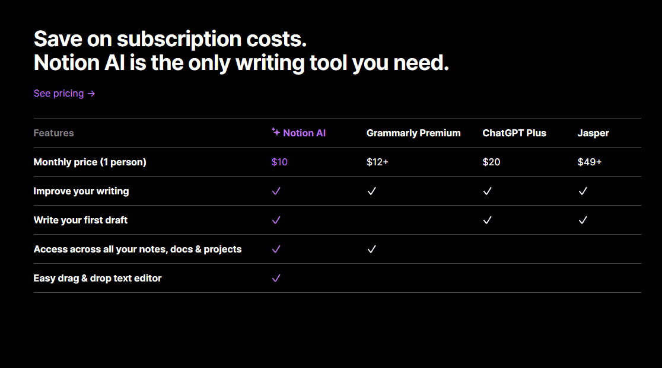Click the Grammarly checkmark for Access across notes
662x368 pixels.
[371, 249]
